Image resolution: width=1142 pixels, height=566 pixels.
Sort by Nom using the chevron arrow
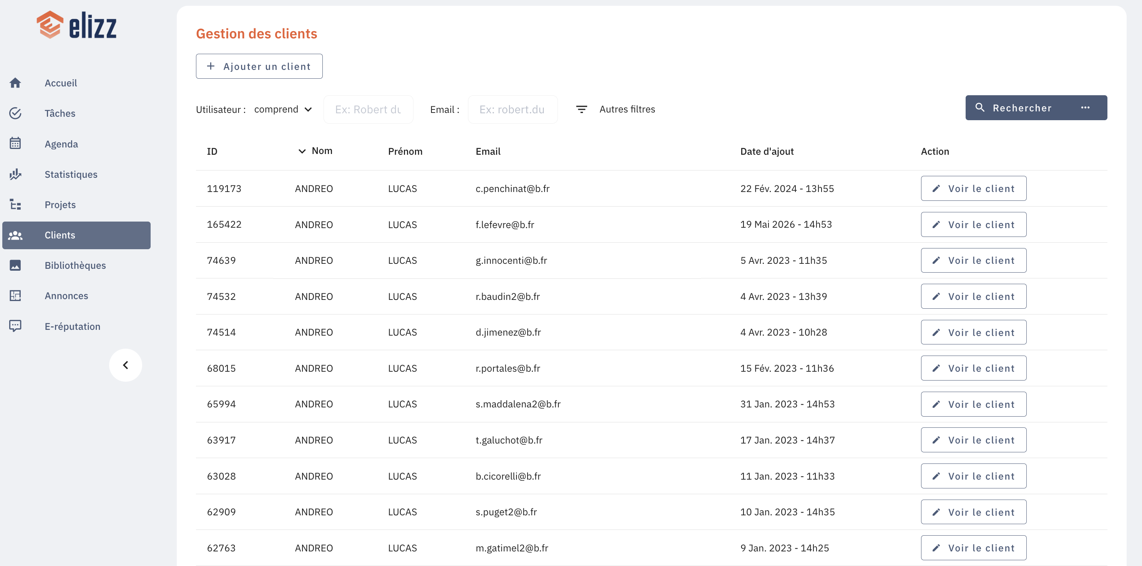coord(302,151)
